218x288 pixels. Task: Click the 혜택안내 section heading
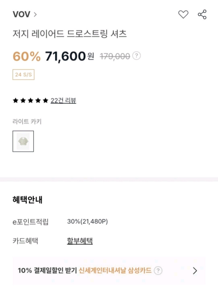(x=28, y=200)
